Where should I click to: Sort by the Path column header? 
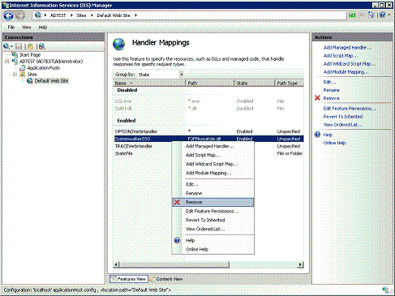tap(210, 84)
